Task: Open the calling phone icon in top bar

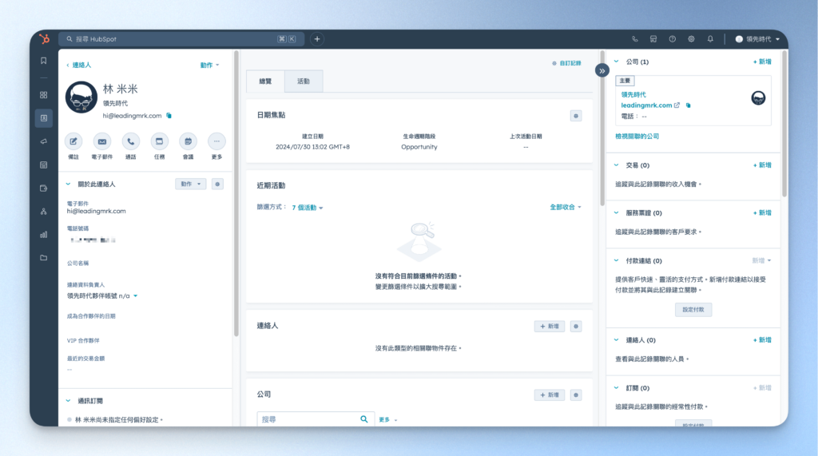Action: pos(635,39)
